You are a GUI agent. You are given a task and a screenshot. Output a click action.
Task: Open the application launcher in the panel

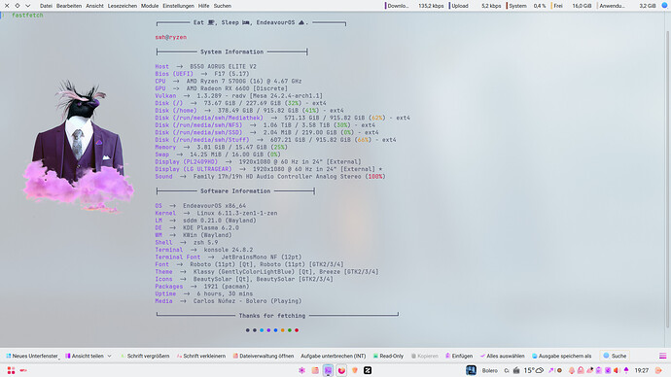pos(11,370)
